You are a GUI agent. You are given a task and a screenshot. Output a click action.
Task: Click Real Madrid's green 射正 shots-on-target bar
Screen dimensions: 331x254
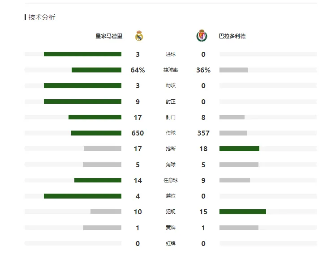[82, 102]
